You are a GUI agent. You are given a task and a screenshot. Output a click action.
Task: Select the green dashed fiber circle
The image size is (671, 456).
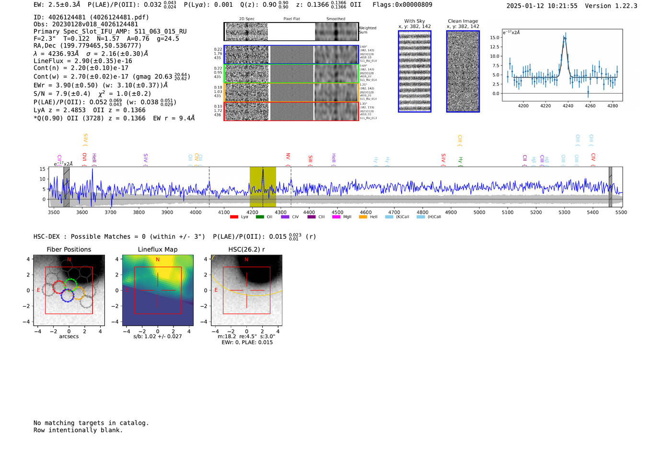click(71, 285)
